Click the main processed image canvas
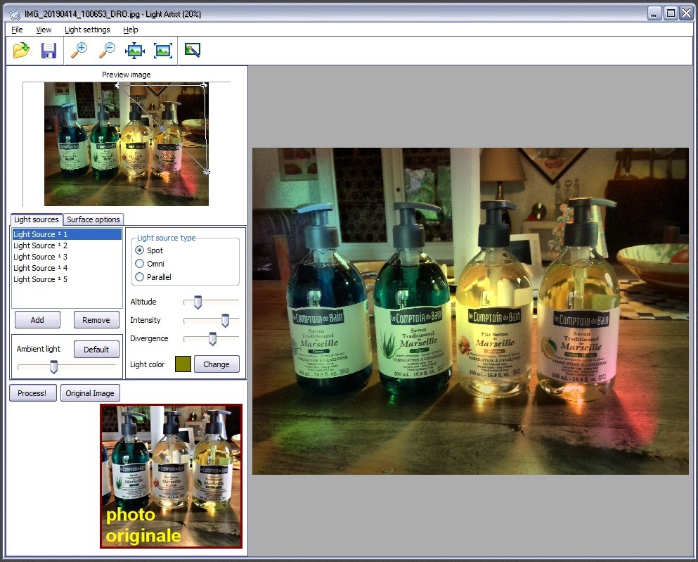 [470, 311]
